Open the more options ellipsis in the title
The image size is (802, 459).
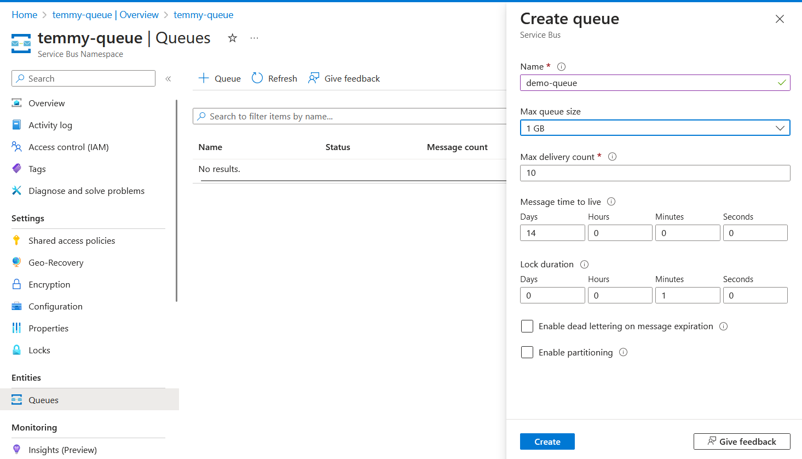(x=254, y=38)
